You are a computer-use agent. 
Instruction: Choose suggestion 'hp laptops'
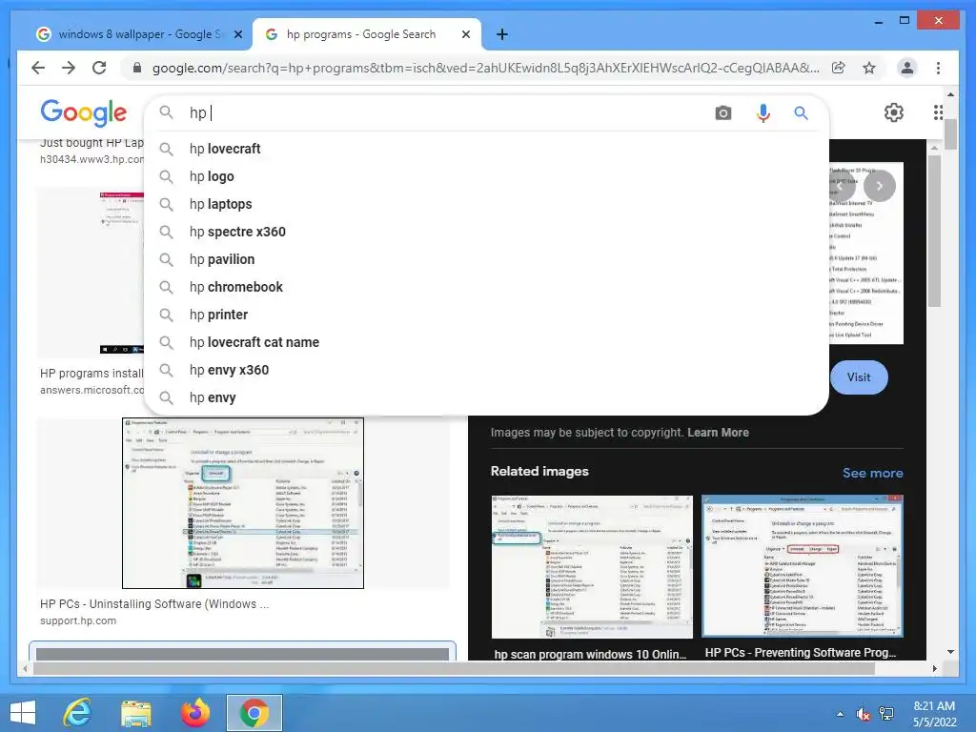click(486, 204)
